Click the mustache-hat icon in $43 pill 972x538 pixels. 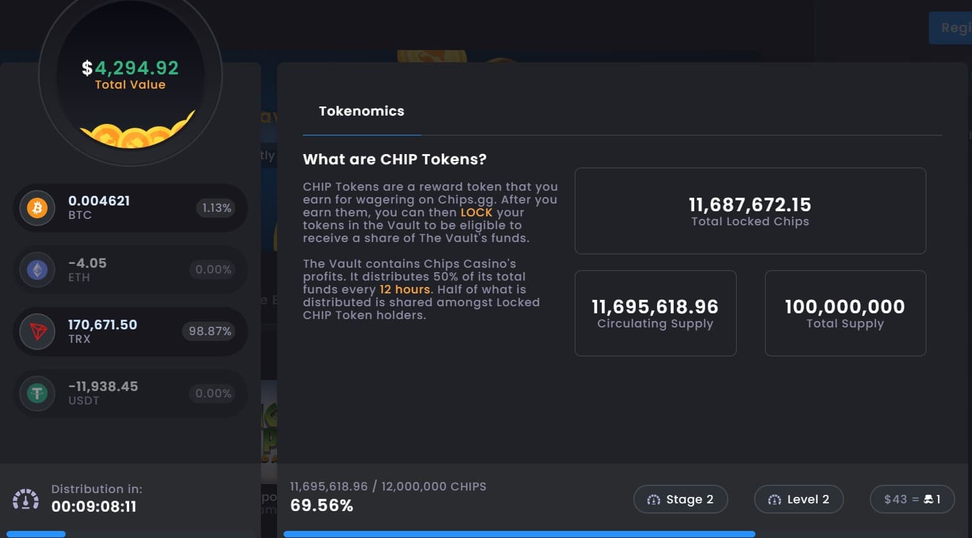coord(928,499)
